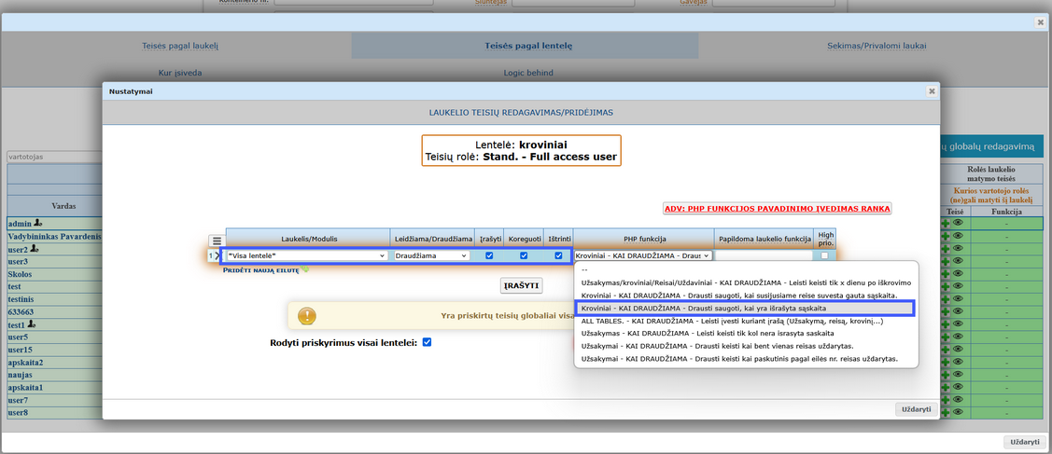Click Pridėti naują eilutę link
This screenshot has height=454, width=1052.
[x=261, y=269]
